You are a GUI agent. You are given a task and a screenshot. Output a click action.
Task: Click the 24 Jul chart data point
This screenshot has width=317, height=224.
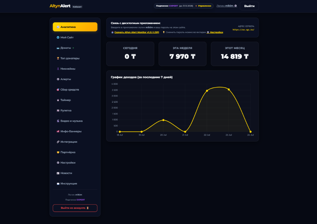(x=250, y=132)
